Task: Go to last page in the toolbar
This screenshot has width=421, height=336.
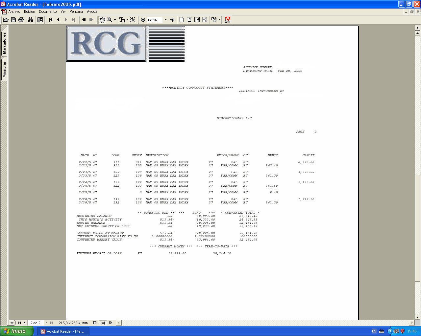Action: tap(73, 20)
